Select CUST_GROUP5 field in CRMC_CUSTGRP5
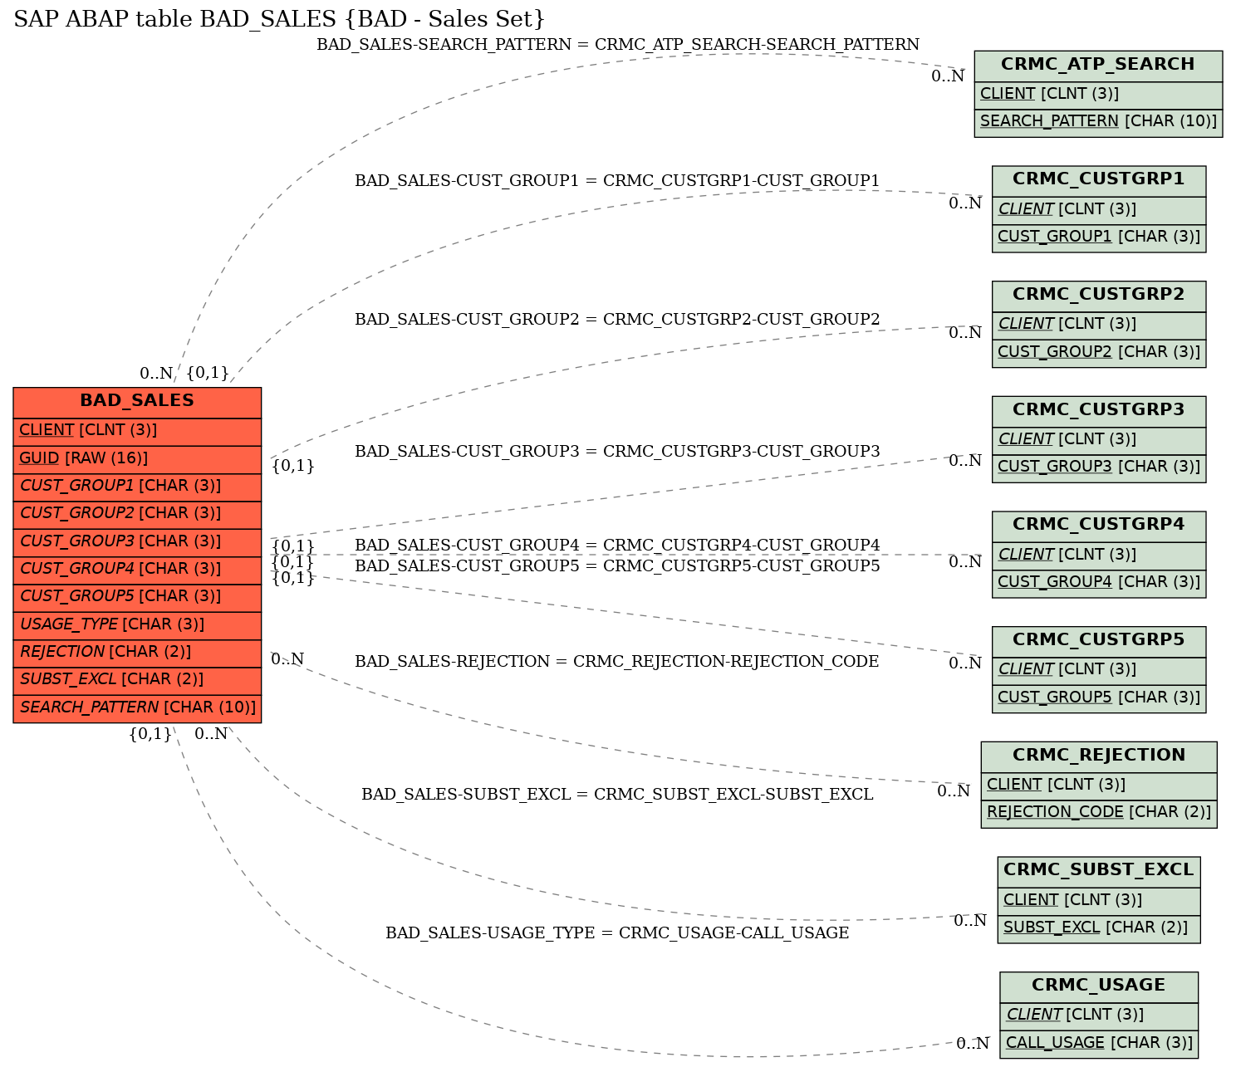 1099,698
